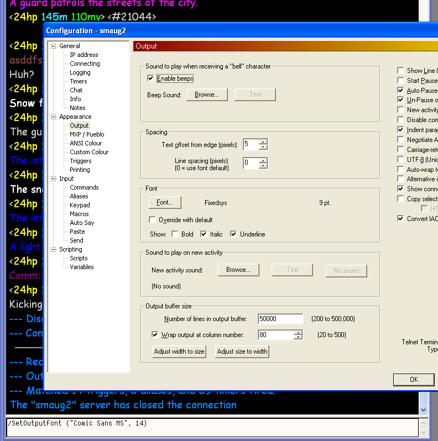
Task: Click the line spacing pixels field
Action: coord(251,163)
